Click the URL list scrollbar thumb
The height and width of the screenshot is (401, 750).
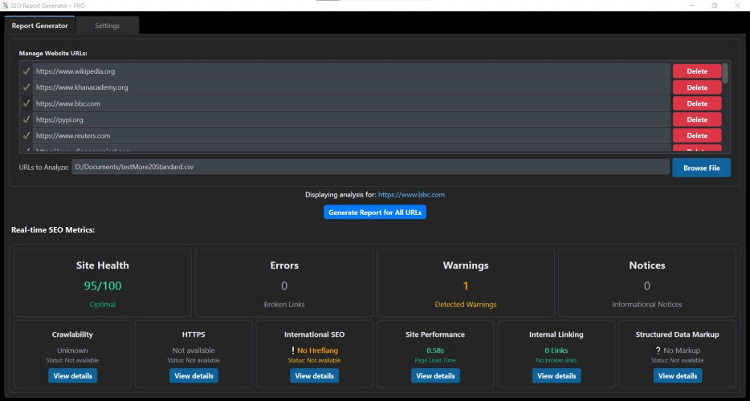[x=725, y=73]
